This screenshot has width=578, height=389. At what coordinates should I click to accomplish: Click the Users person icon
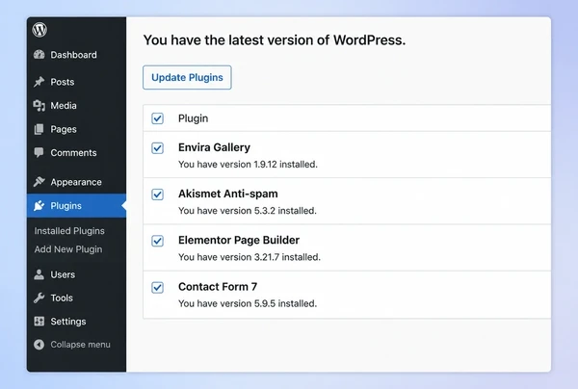[39, 274]
